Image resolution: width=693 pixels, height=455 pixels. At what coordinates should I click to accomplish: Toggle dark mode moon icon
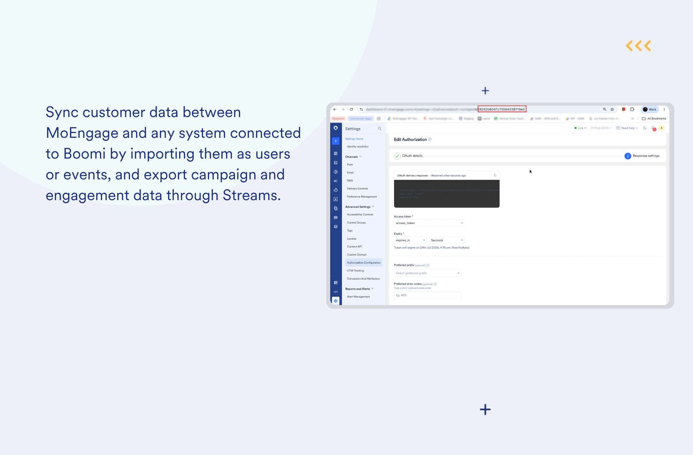644,128
